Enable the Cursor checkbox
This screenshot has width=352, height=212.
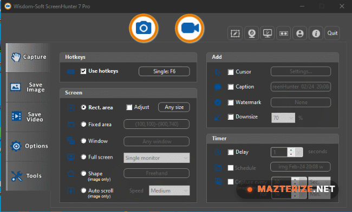point(231,72)
